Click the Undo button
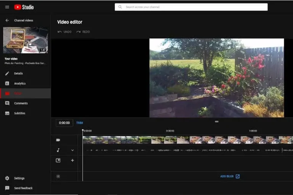The width and height of the screenshot is (293, 195). point(64,32)
